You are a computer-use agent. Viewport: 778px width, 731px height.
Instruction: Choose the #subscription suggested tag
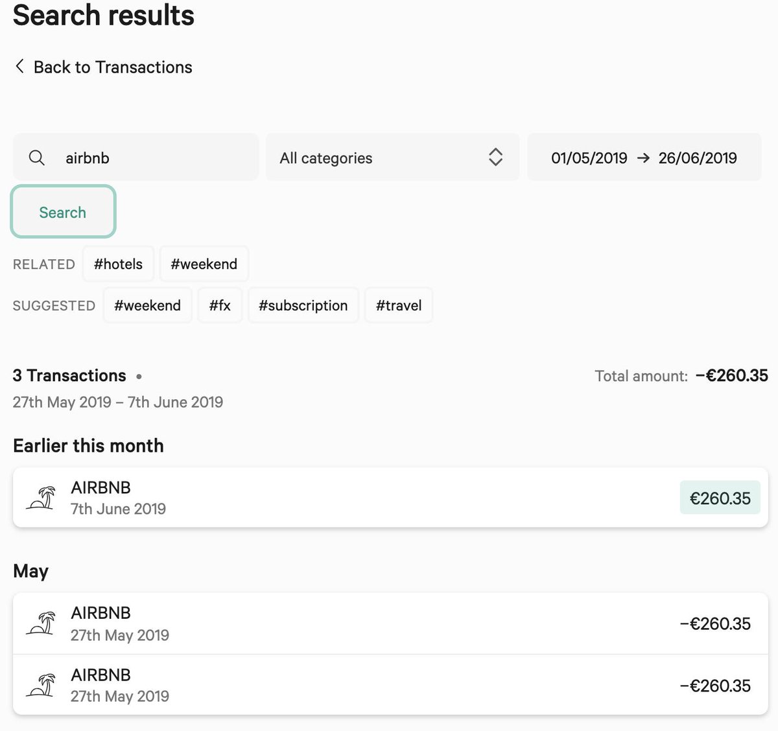click(x=303, y=305)
